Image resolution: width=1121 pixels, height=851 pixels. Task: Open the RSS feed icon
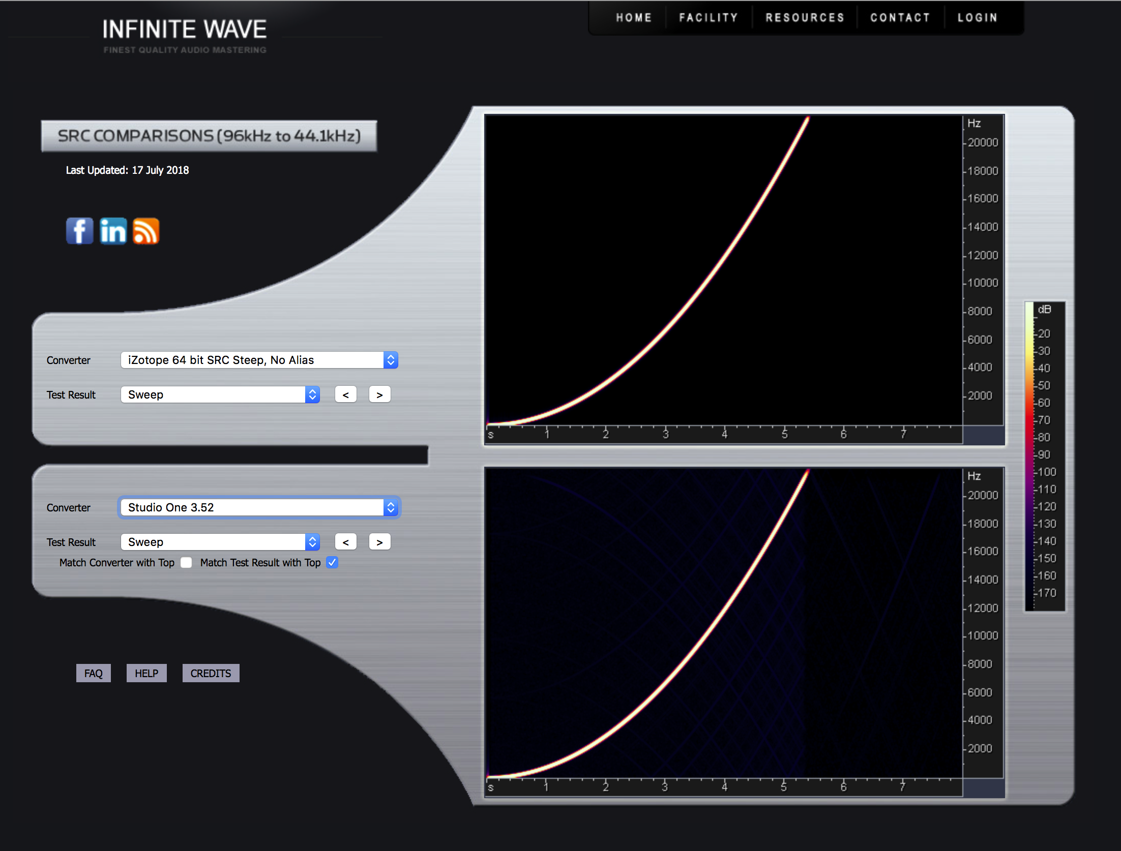146,231
